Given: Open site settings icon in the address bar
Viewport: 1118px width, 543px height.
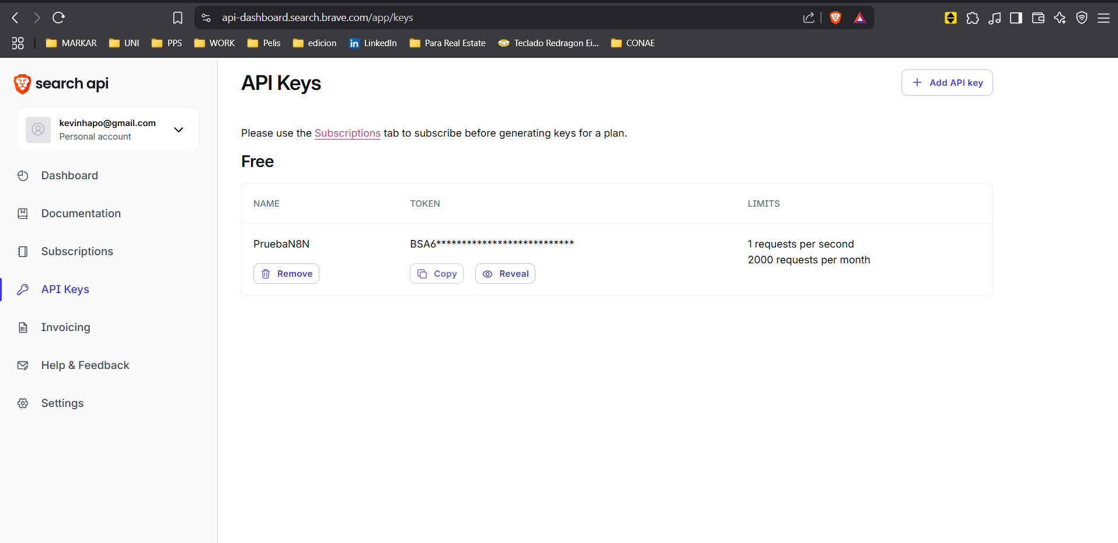Looking at the screenshot, I should click(206, 18).
